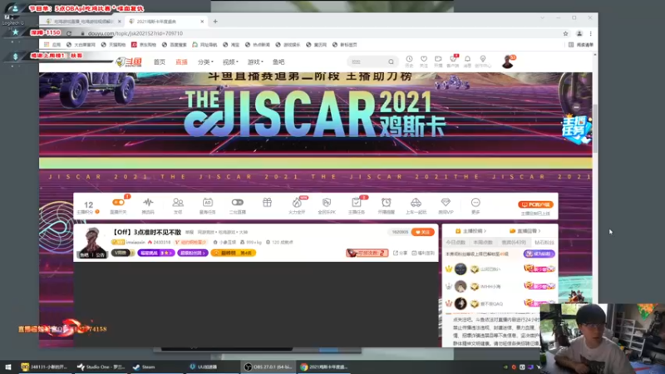Click the 主播积分 score 12
665x374 pixels.
pos(88,204)
